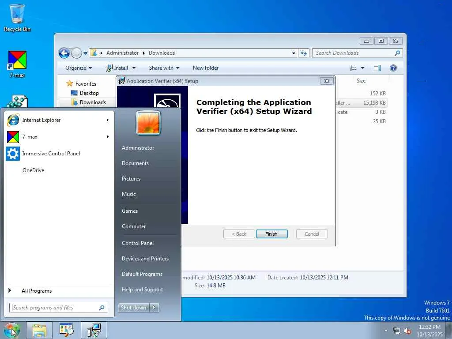Click the Shut down button
This screenshot has width=452, height=339.
point(133,308)
